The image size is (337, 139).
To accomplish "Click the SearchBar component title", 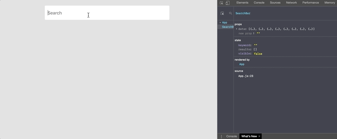I will click(x=243, y=13).
